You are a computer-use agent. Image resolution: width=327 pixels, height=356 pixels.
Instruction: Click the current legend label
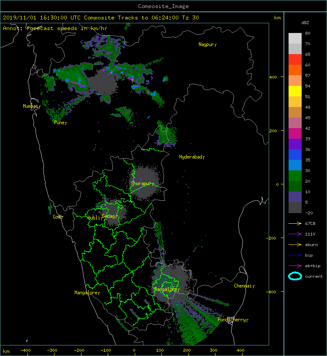(314, 277)
